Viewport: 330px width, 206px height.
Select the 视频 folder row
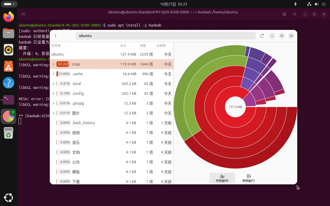pos(111,133)
